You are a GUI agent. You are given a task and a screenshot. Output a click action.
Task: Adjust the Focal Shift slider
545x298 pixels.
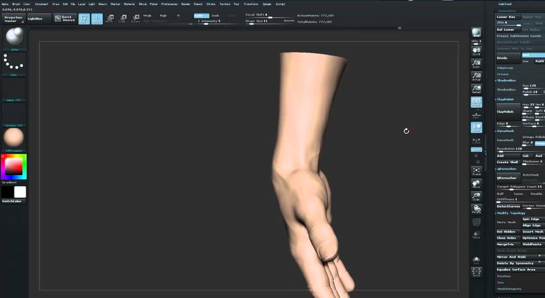(269, 15)
